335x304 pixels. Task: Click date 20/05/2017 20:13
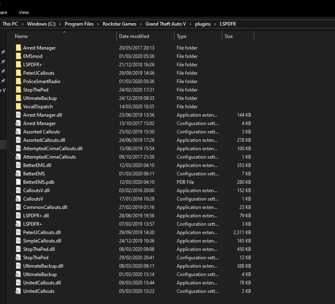click(x=137, y=48)
